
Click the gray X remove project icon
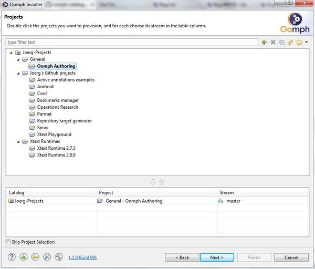[x=273, y=42]
